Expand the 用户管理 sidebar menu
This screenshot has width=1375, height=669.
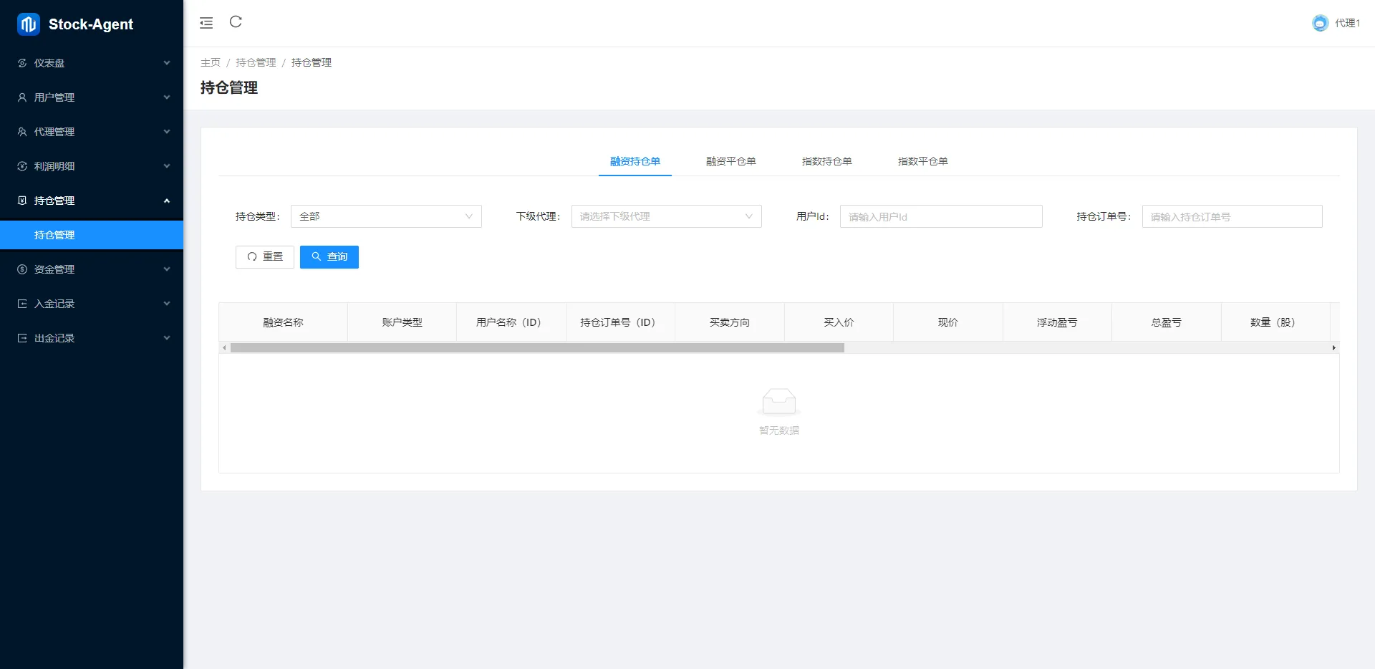click(92, 97)
